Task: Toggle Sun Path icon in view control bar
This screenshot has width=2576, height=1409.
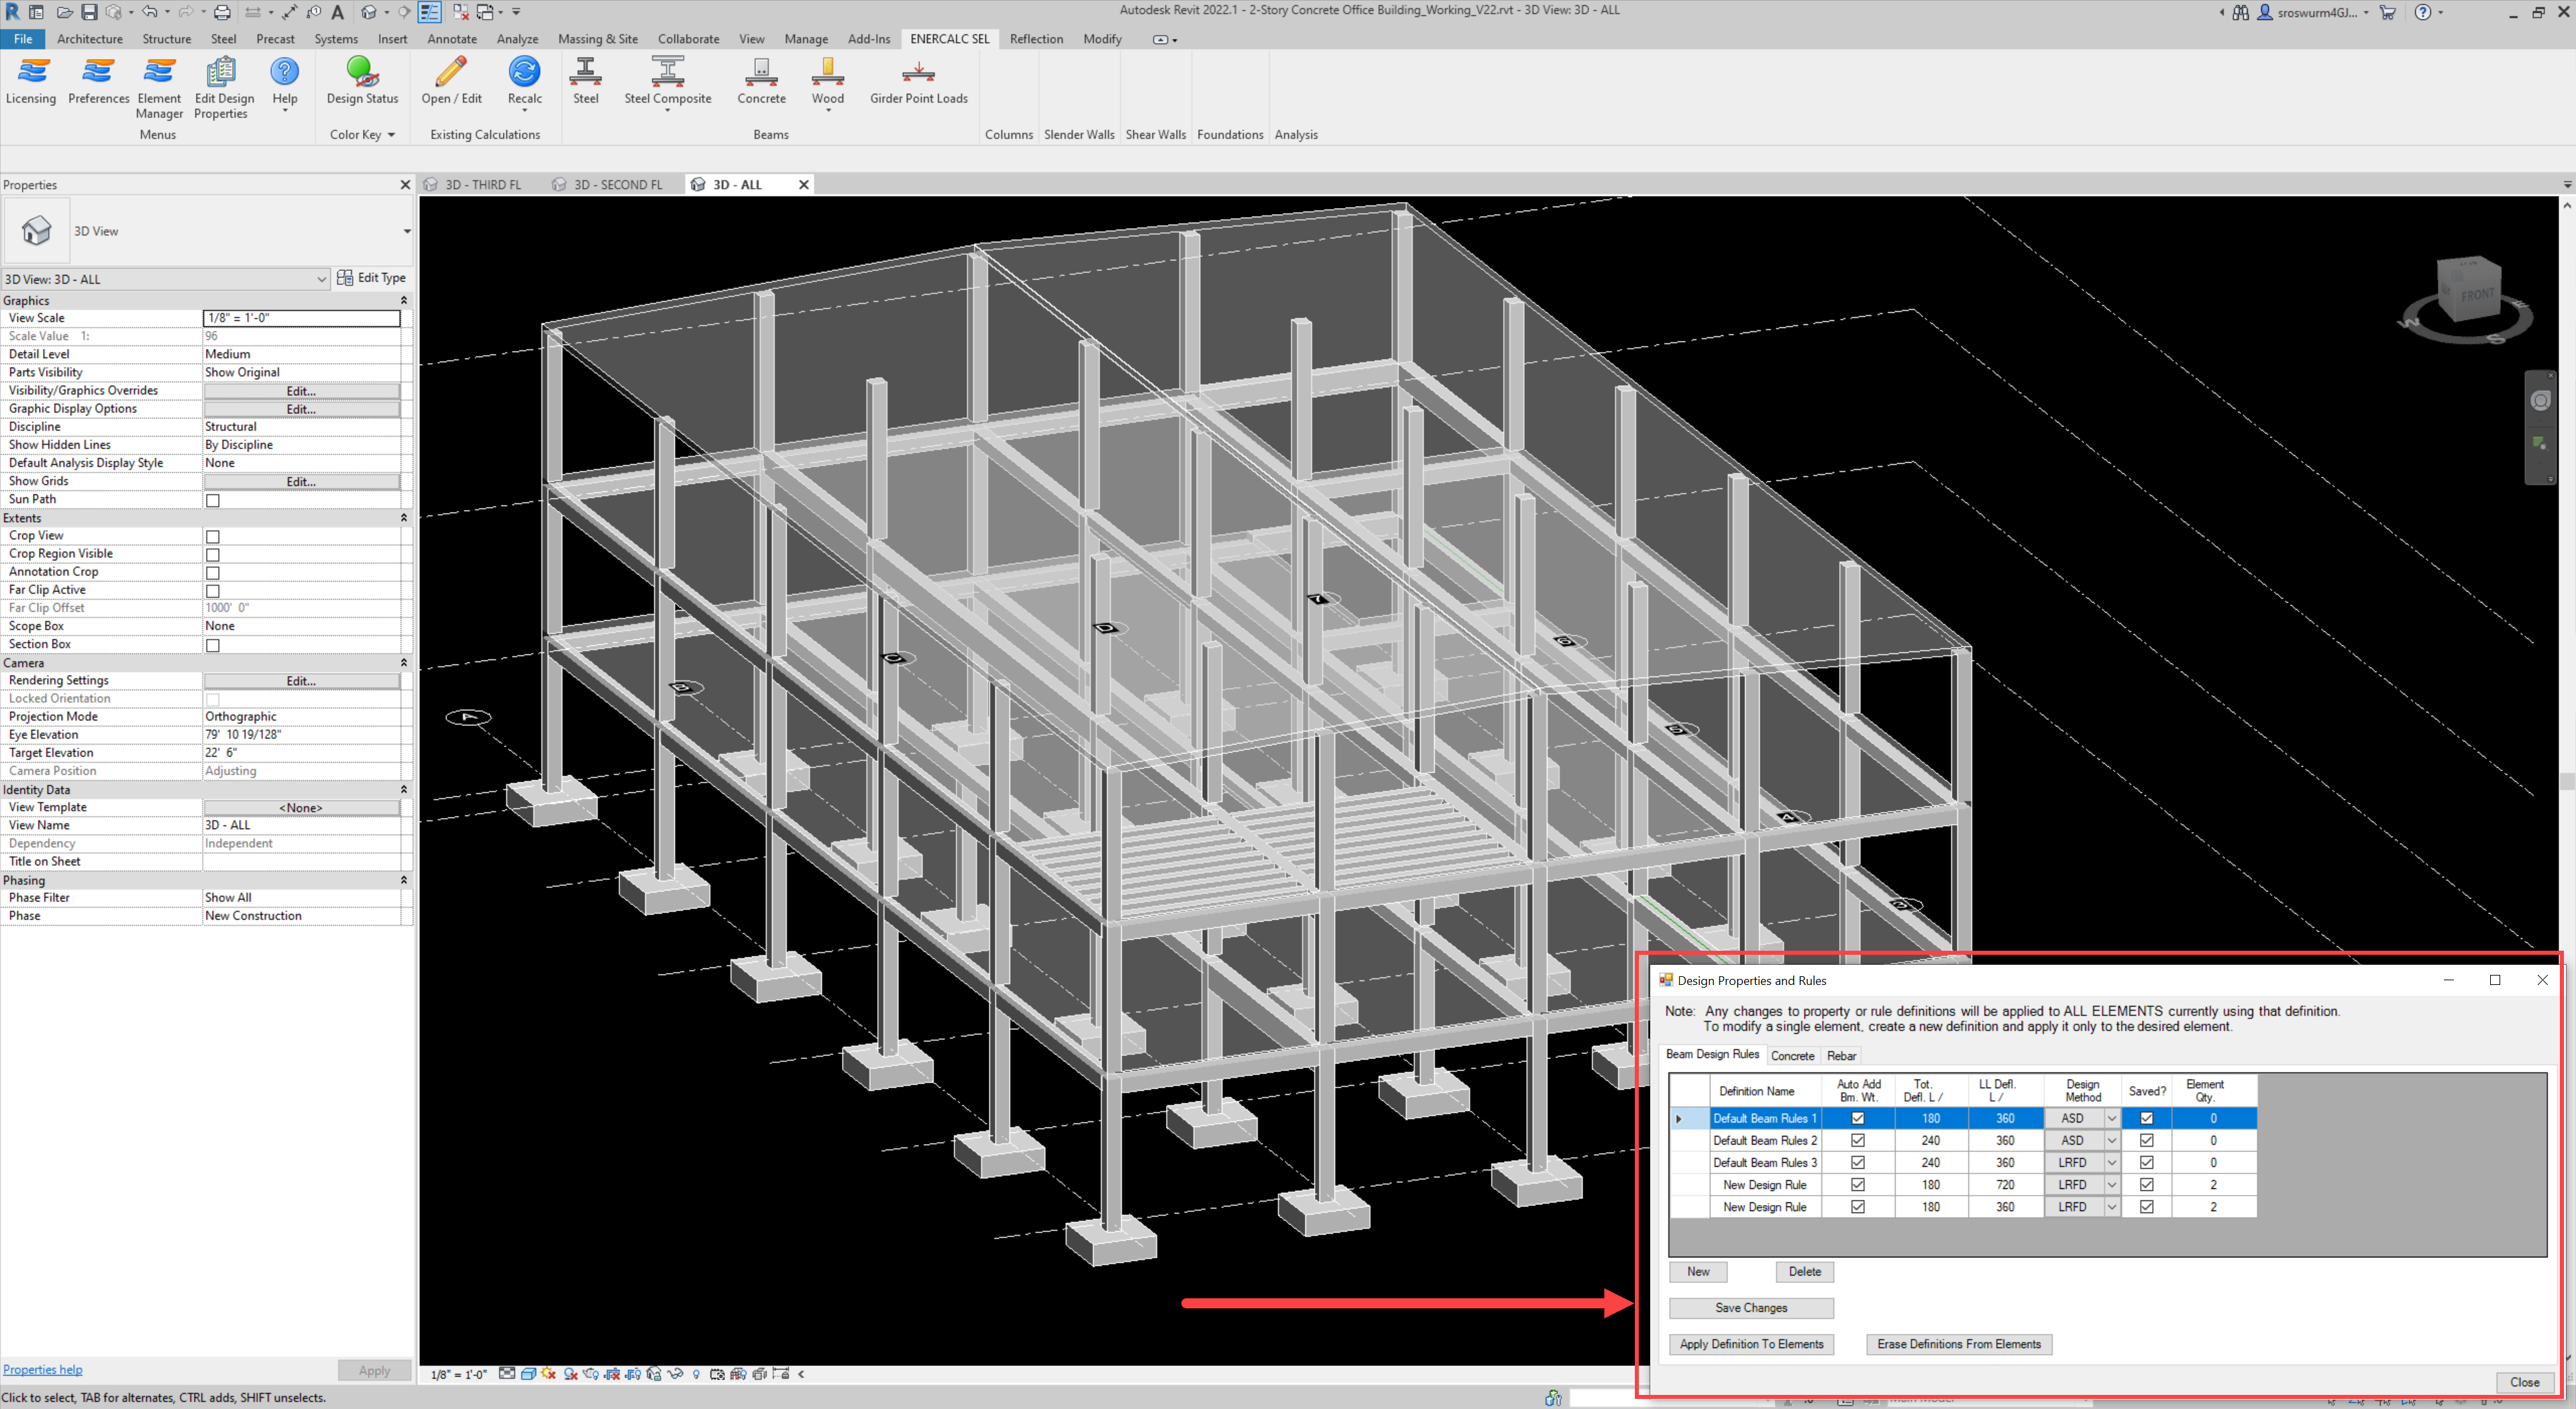Action: coord(549,1374)
